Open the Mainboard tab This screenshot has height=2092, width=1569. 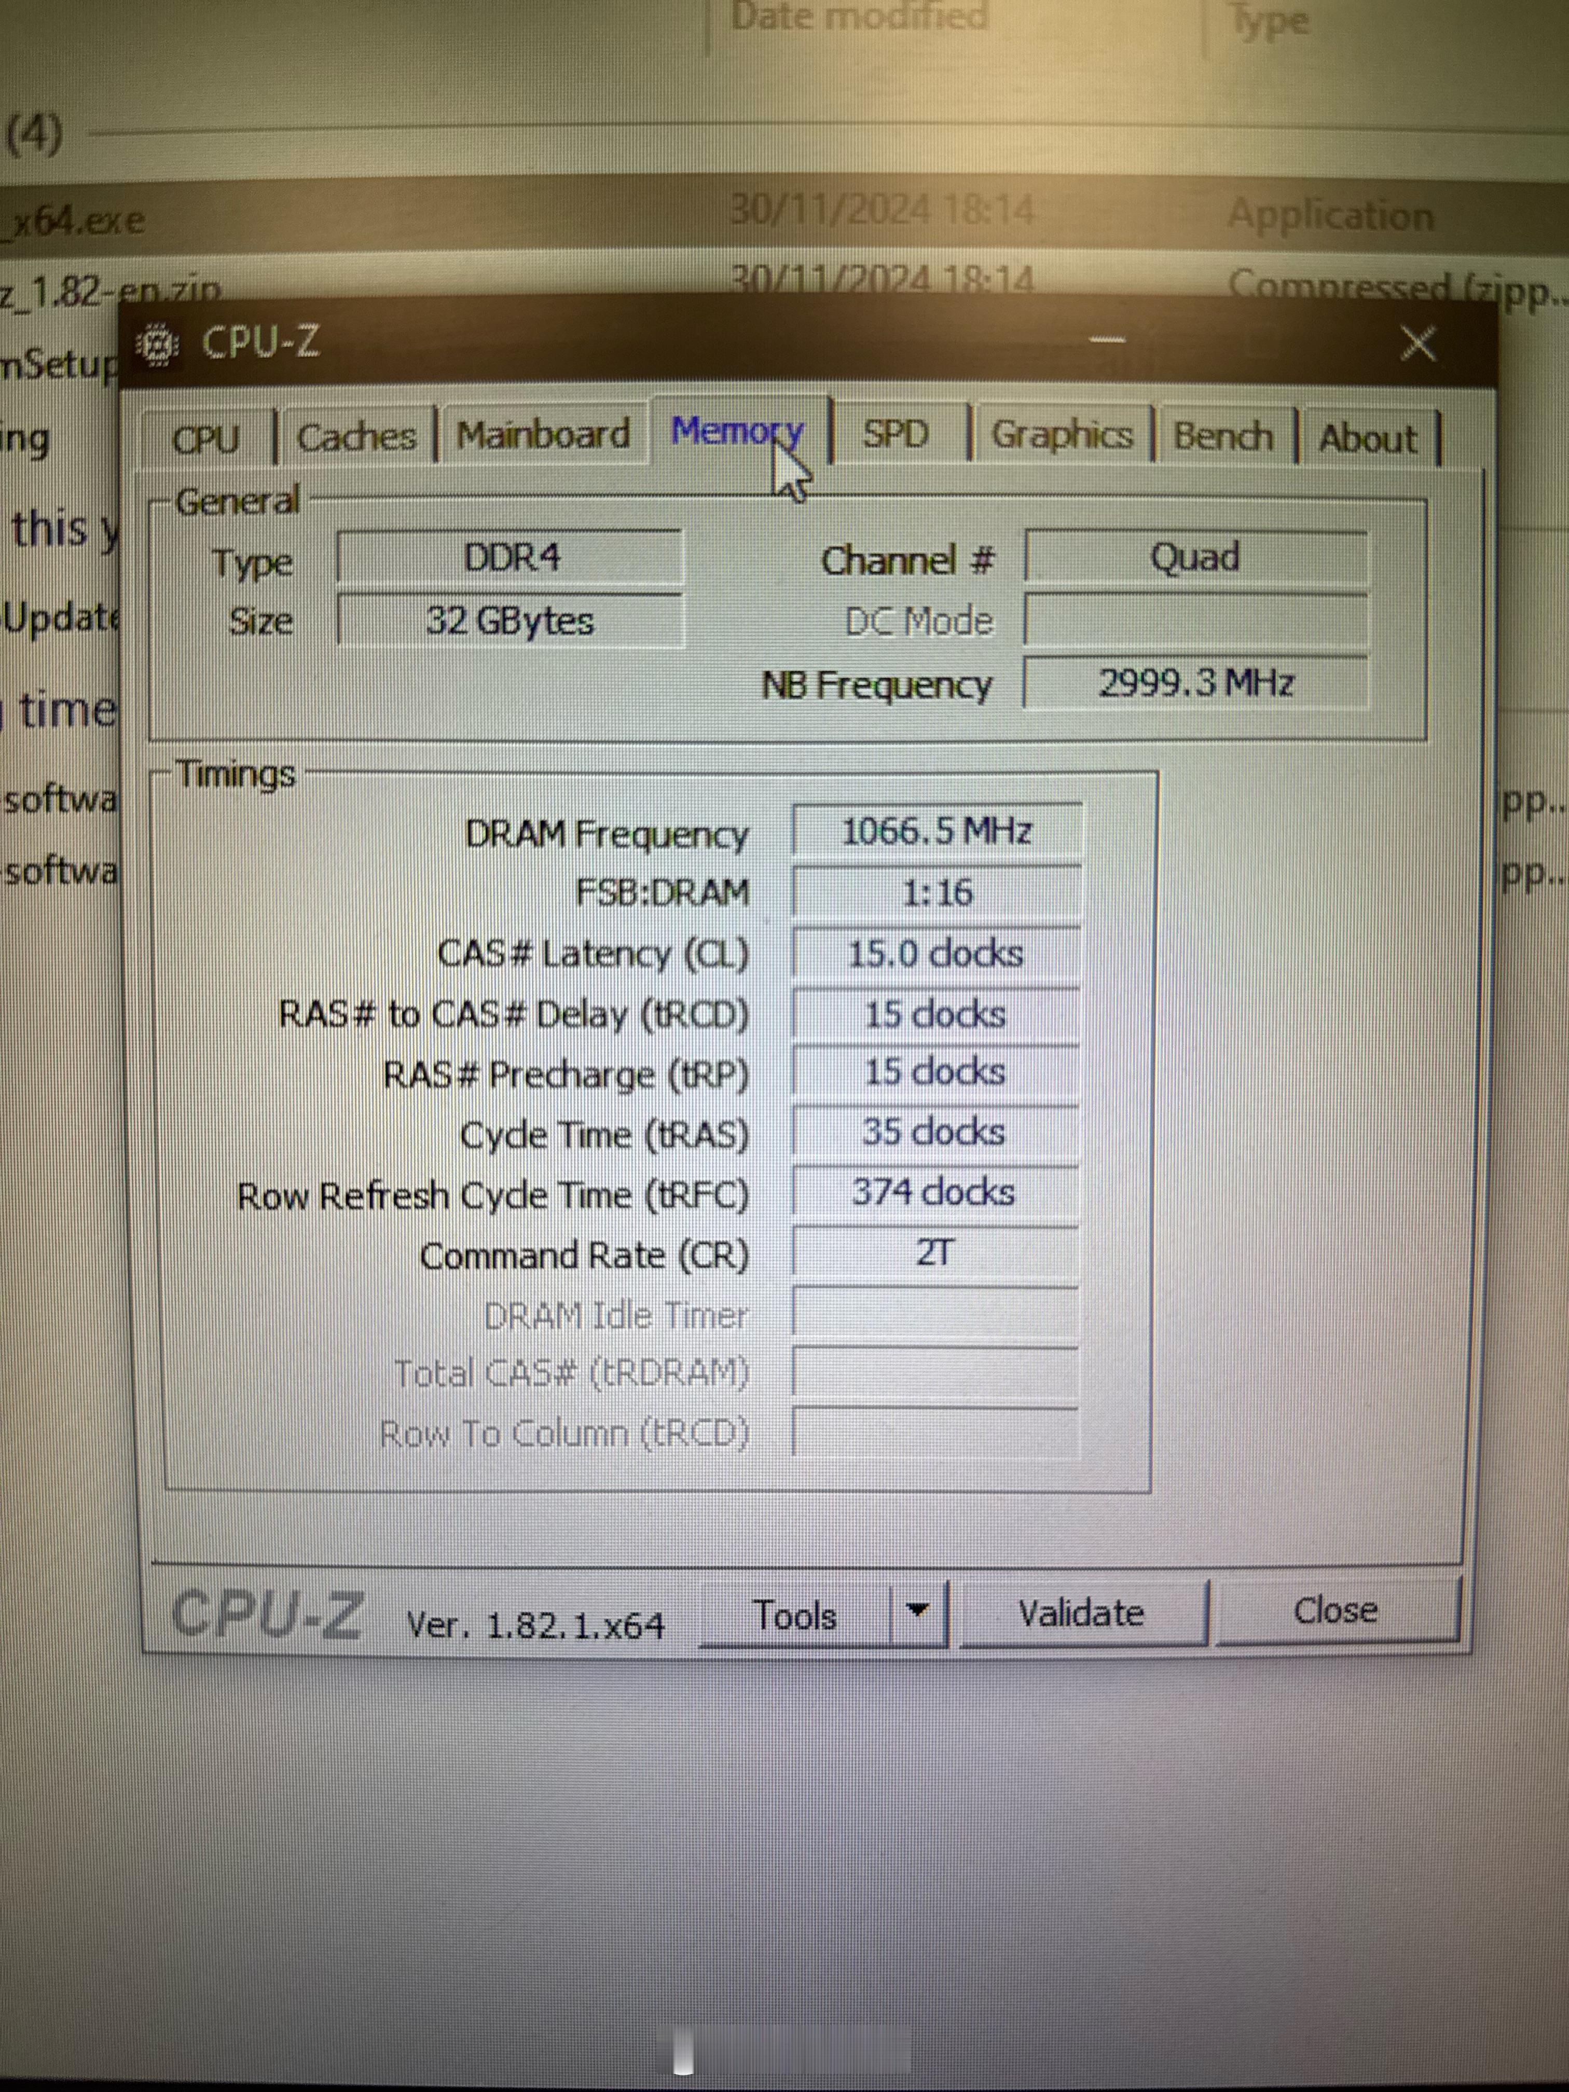[543, 435]
